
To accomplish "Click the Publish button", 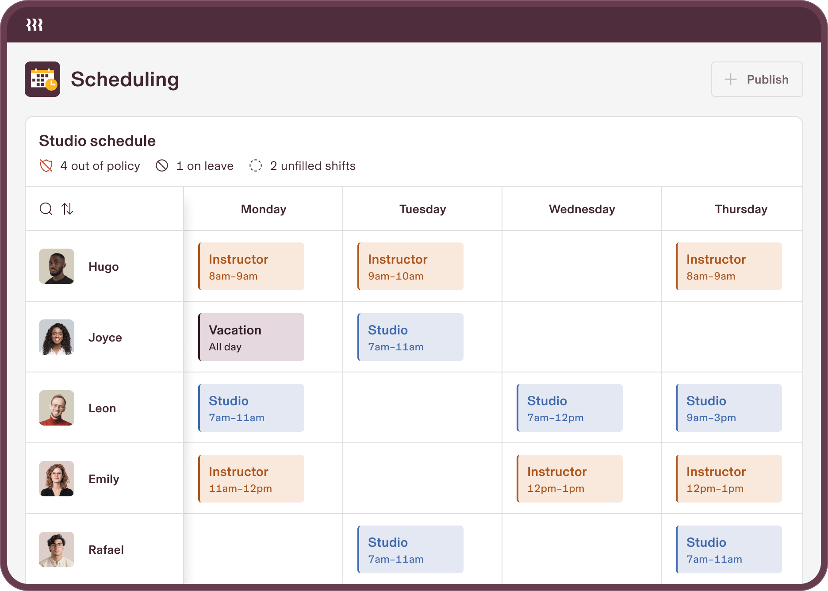I will click(x=757, y=79).
